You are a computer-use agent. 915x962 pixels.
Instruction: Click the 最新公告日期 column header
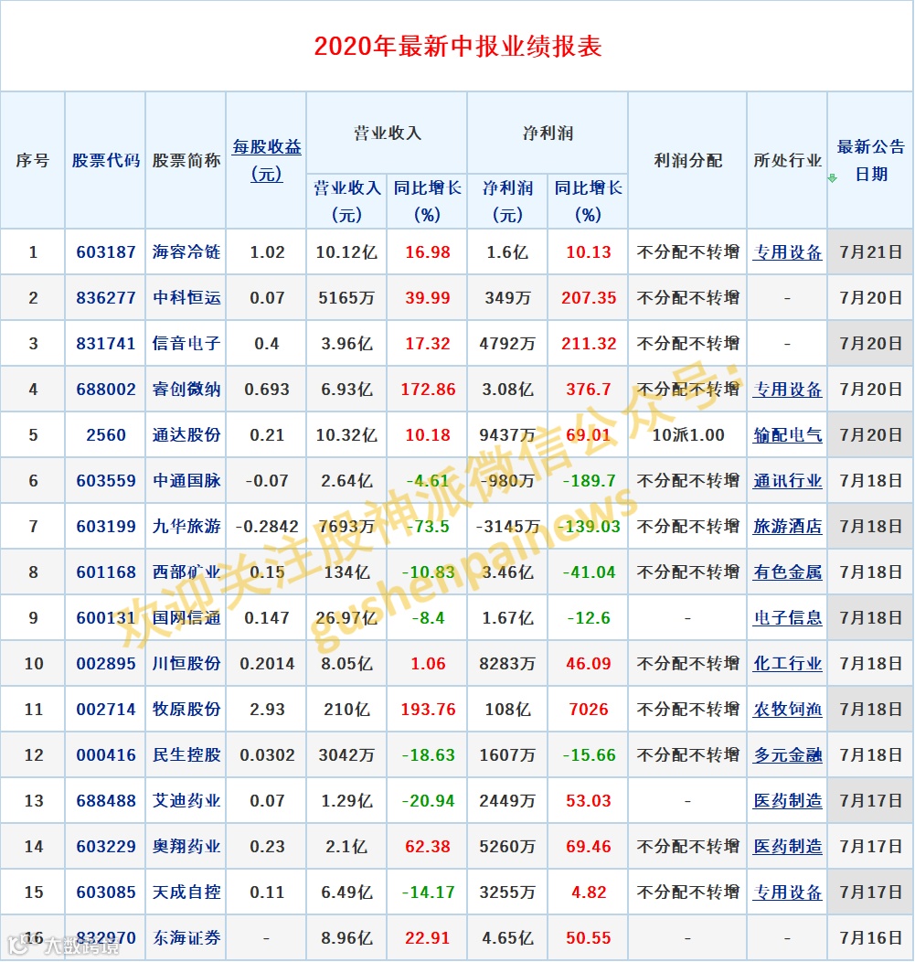871,161
